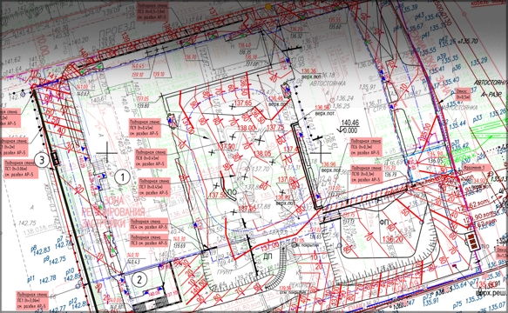This screenshot has height=313, width=508.
Task: Click the ПС3 retaining wall callout
Action: [149, 241]
